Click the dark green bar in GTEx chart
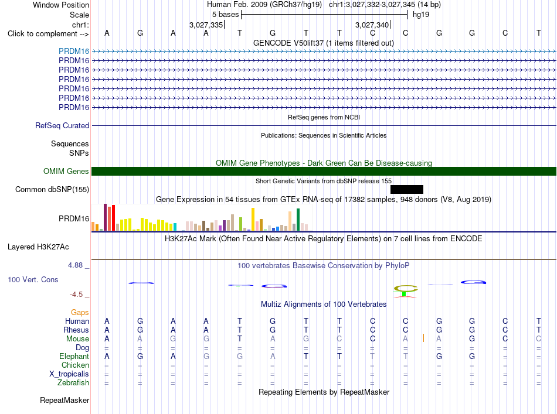The width and height of the screenshot is (557, 414). click(298, 220)
